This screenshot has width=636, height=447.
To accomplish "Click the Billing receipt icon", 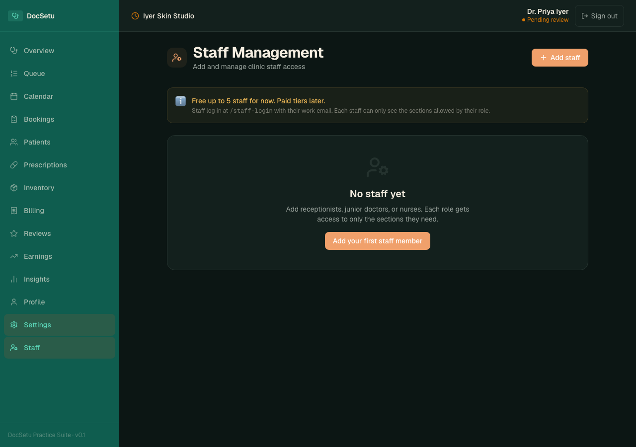I will (14, 211).
